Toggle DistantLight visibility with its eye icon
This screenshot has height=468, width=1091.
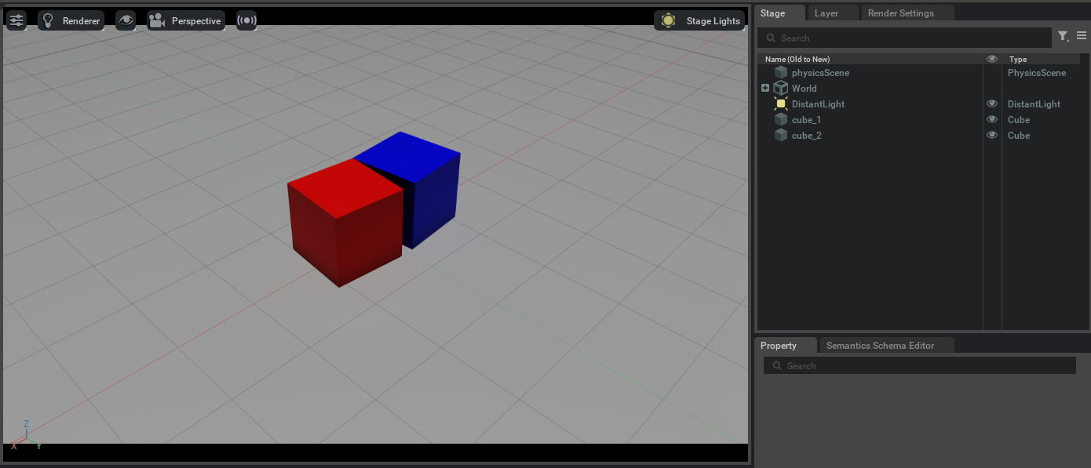point(991,103)
